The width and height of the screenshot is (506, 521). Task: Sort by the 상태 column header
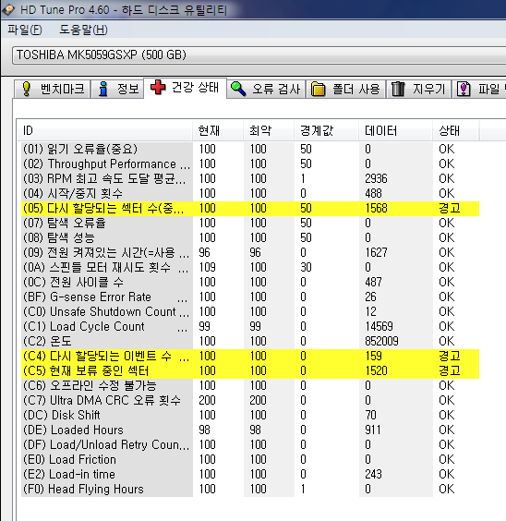coord(455,130)
